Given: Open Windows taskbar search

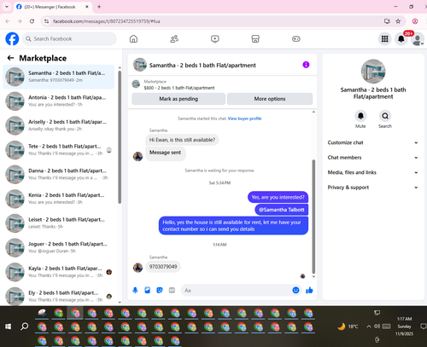Looking at the screenshot, I should point(25,327).
